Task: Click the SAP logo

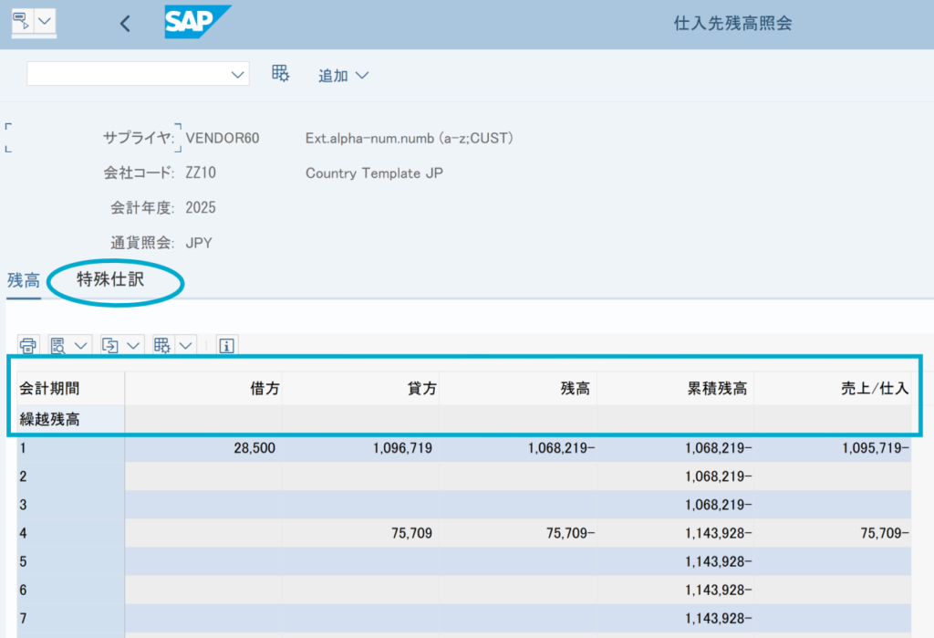Action: coord(197,23)
